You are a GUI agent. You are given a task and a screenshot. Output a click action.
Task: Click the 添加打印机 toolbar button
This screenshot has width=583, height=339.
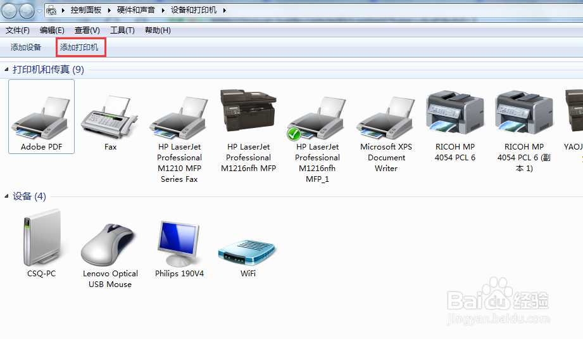pos(79,48)
